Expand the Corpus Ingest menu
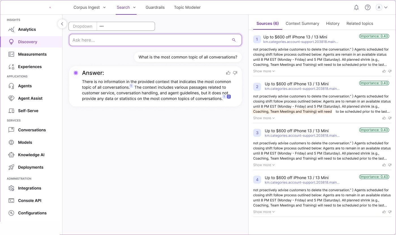The width and height of the screenshot is (396, 235). [x=89, y=7]
